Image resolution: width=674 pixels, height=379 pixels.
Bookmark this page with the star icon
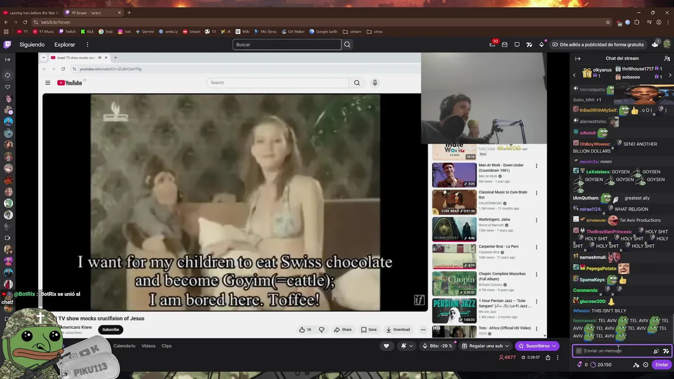click(x=608, y=22)
